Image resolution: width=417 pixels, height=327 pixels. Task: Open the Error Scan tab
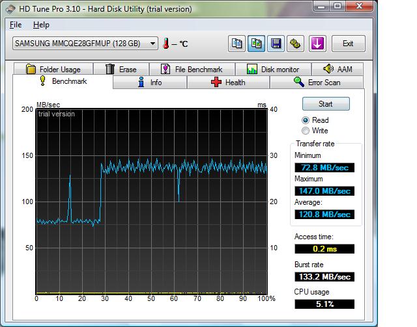click(x=316, y=83)
